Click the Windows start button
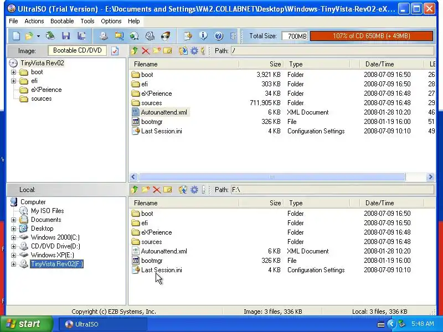This screenshot has width=443, height=332. pos(27,324)
